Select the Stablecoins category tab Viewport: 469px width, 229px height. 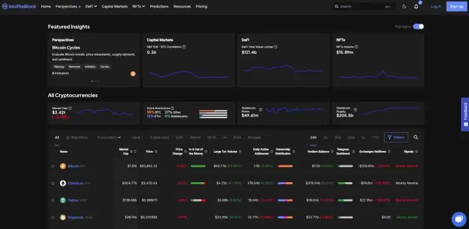click(159, 137)
